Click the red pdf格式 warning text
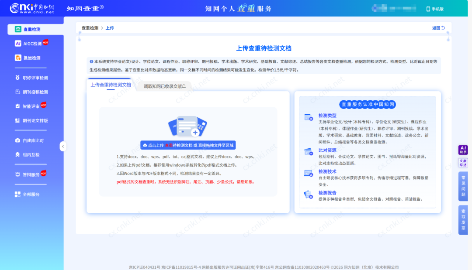 (186, 182)
